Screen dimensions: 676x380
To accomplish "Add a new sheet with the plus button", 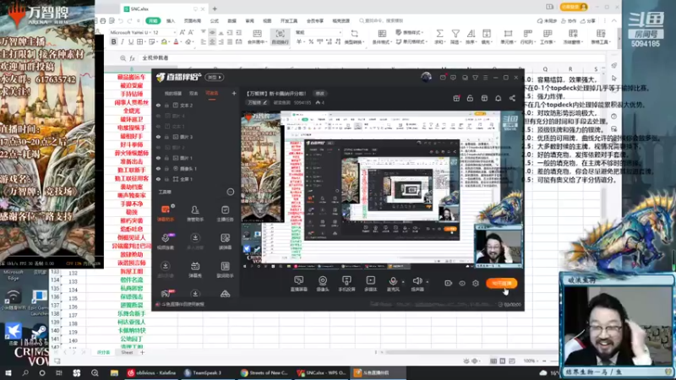I will 142,352.
